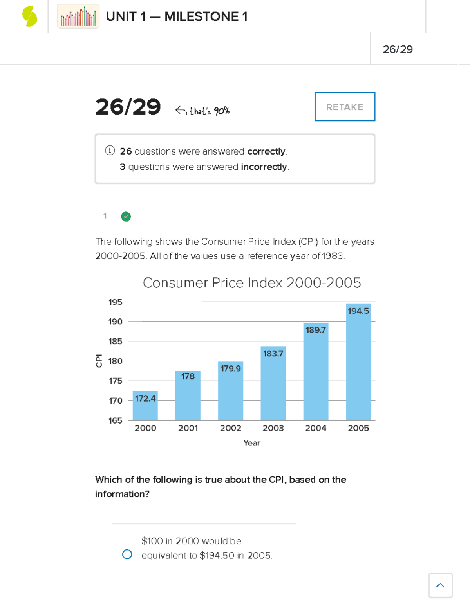Click the green checkmark for question 1
Image resolution: width=470 pixels, height=609 pixels.
126,216
